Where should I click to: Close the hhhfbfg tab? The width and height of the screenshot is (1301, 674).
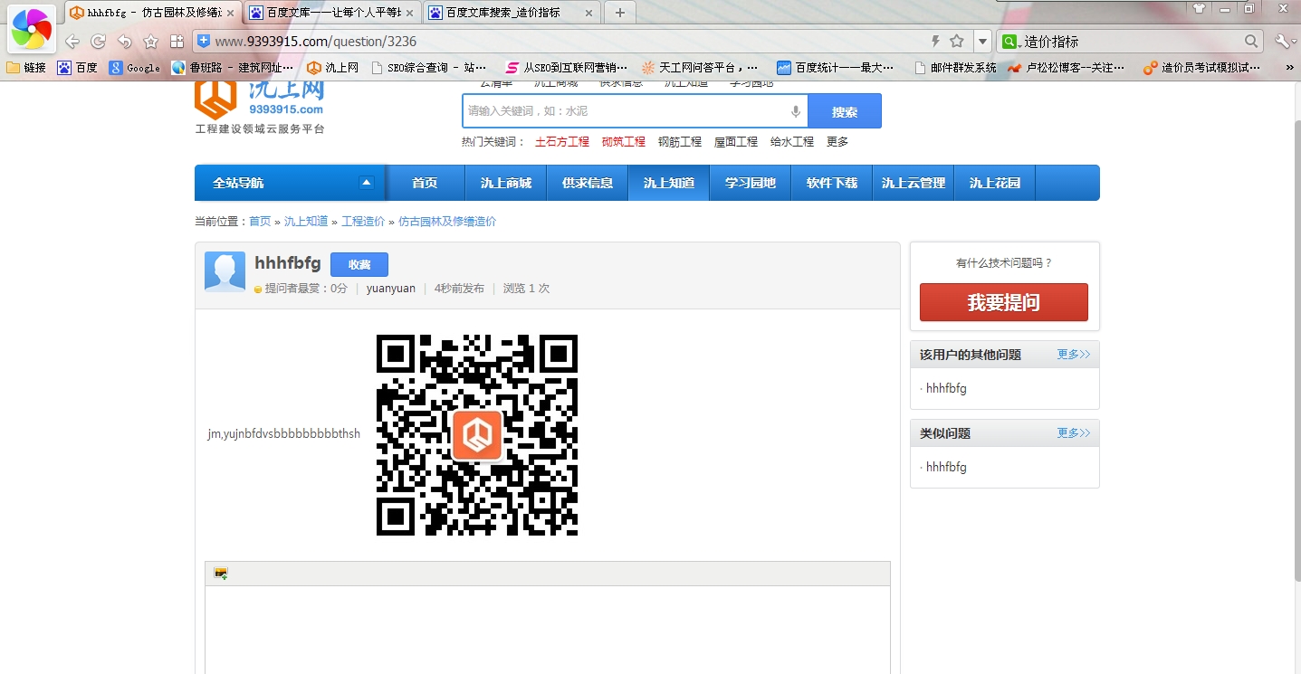coord(230,13)
